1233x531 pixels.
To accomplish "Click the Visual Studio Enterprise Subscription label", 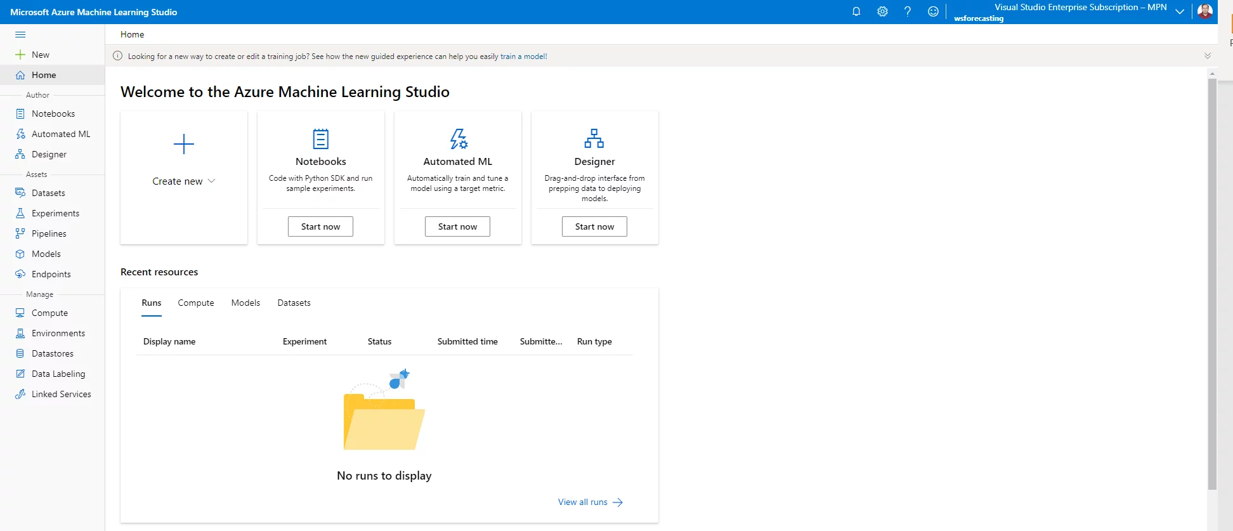I will coord(1081,7).
